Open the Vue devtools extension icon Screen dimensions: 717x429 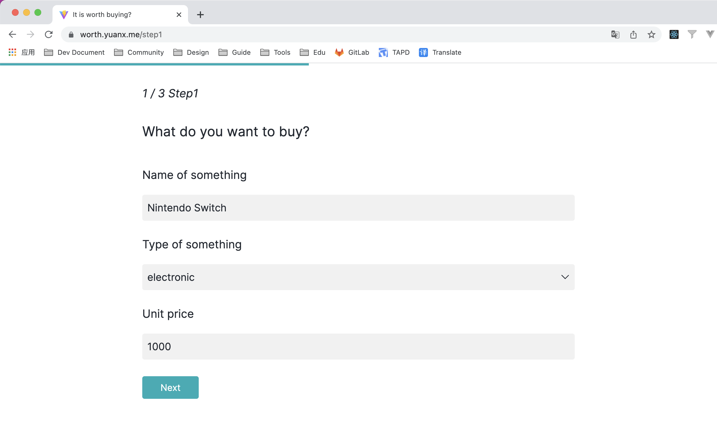coord(710,34)
